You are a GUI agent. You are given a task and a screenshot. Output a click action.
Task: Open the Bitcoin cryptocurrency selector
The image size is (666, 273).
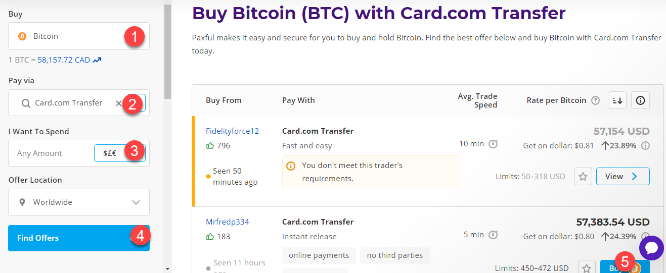(71, 36)
